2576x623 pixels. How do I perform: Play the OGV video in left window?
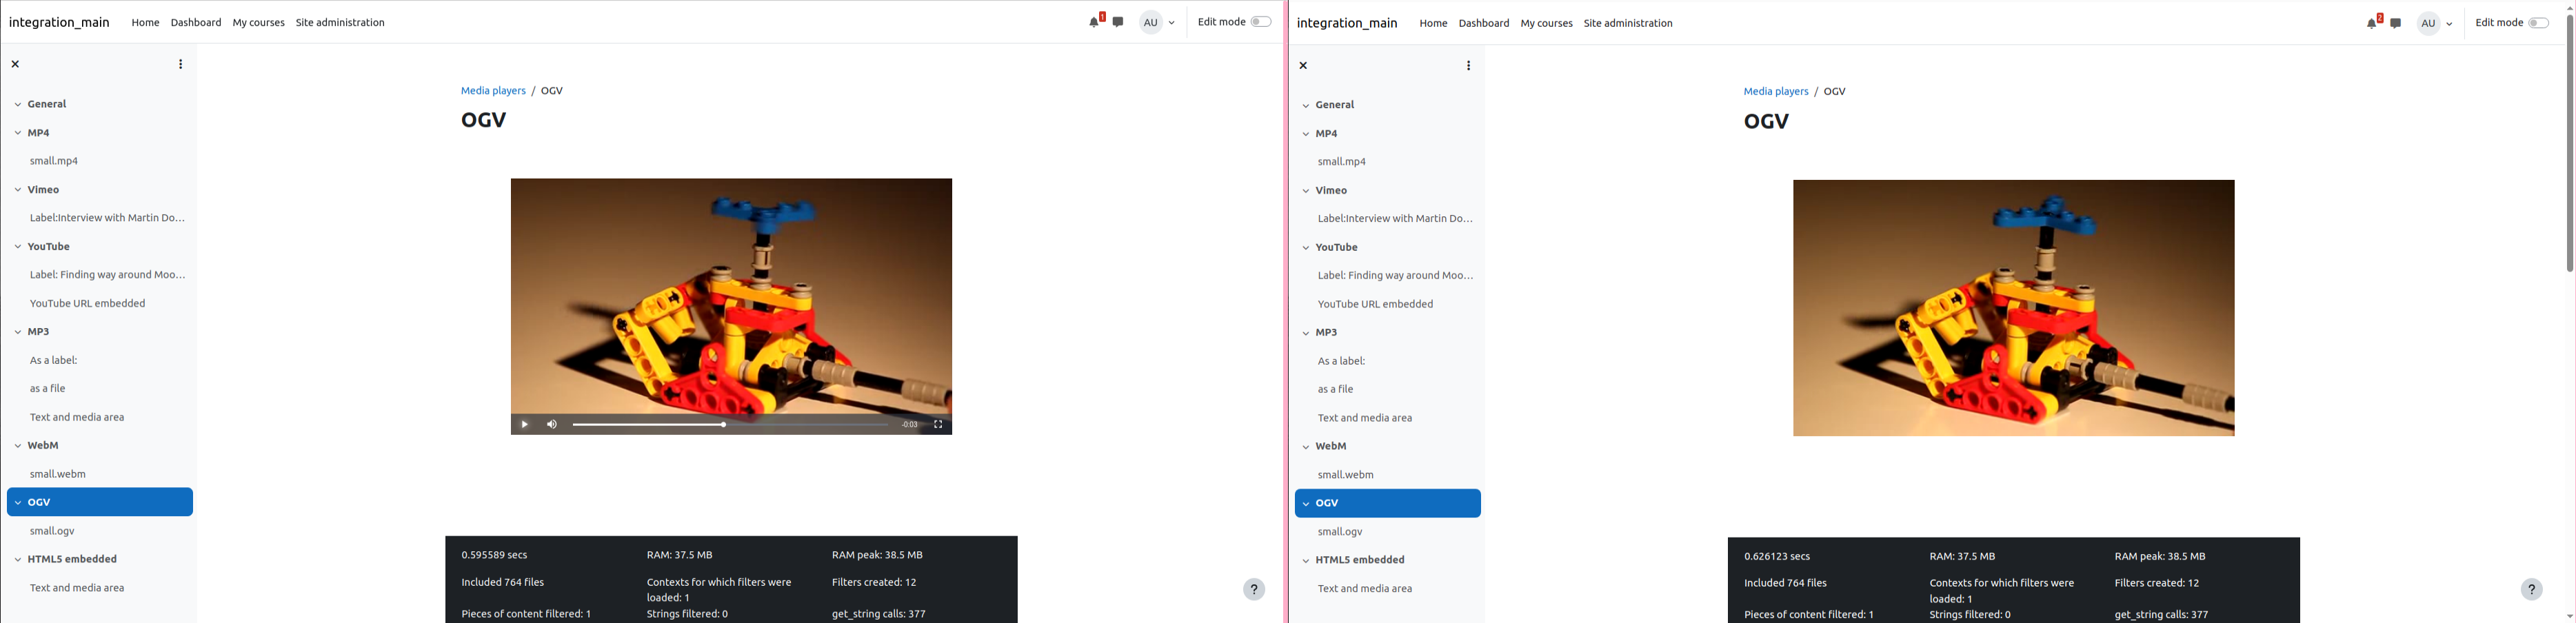(x=524, y=425)
